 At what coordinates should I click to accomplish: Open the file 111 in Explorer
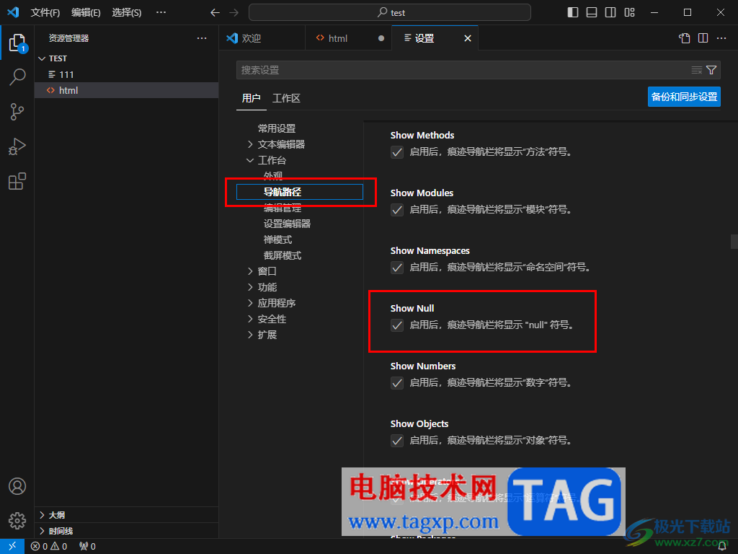tap(126, 74)
